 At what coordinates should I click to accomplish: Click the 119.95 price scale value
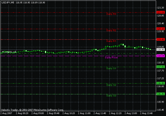pos(161,32)
